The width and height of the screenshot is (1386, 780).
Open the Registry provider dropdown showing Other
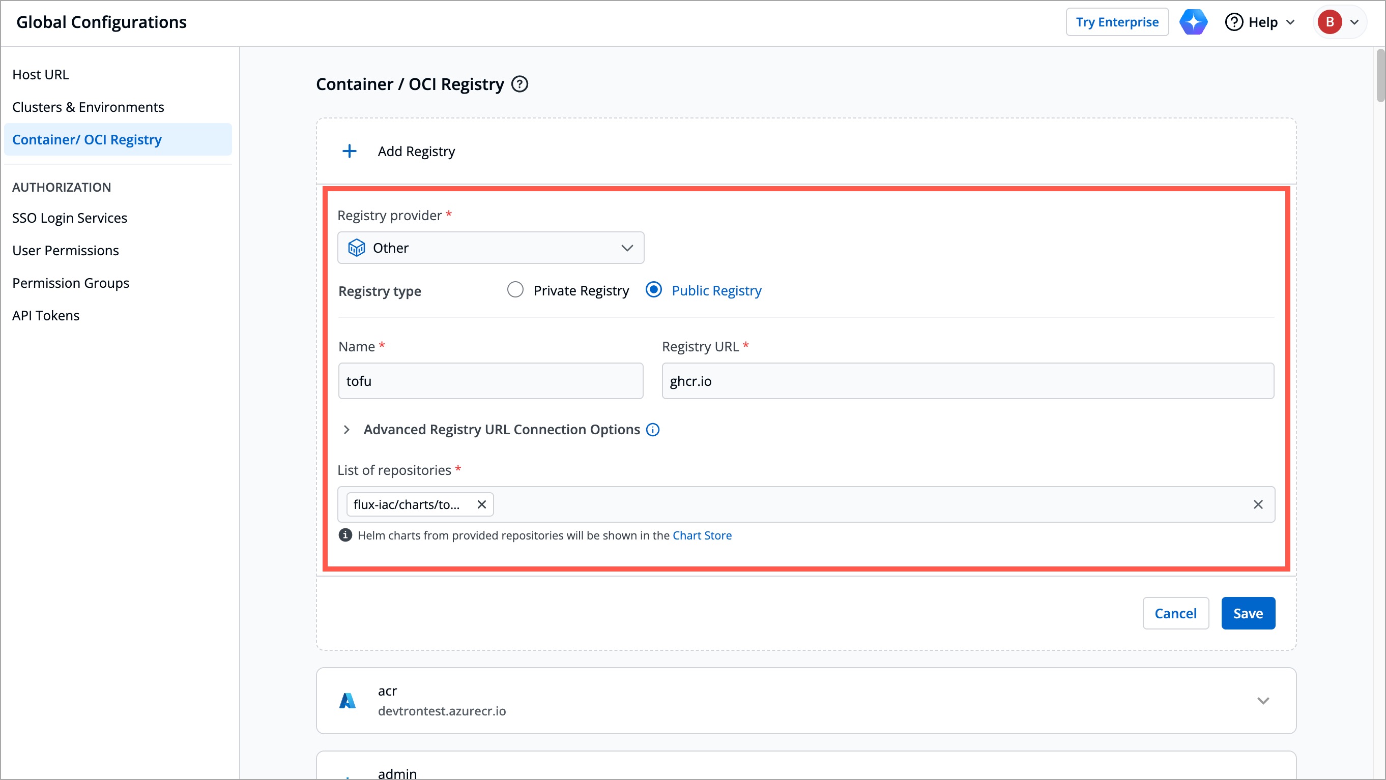pos(489,248)
